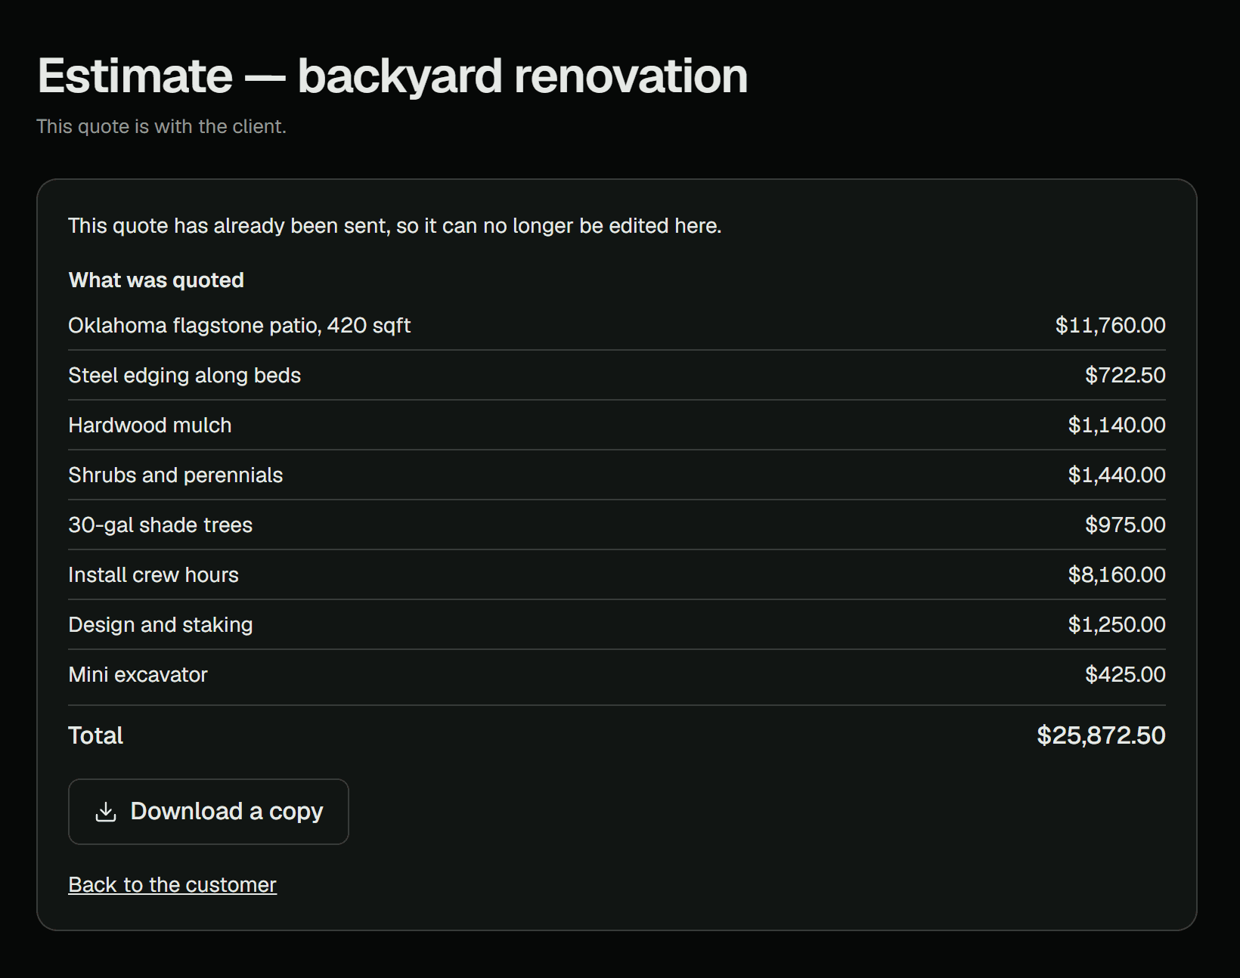Click the download arrow icon
The width and height of the screenshot is (1240, 978).
click(x=106, y=812)
